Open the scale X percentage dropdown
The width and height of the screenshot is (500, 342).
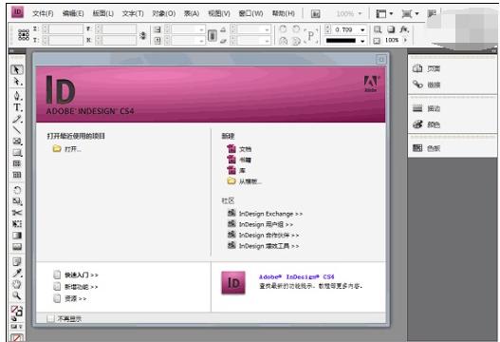click(x=201, y=29)
